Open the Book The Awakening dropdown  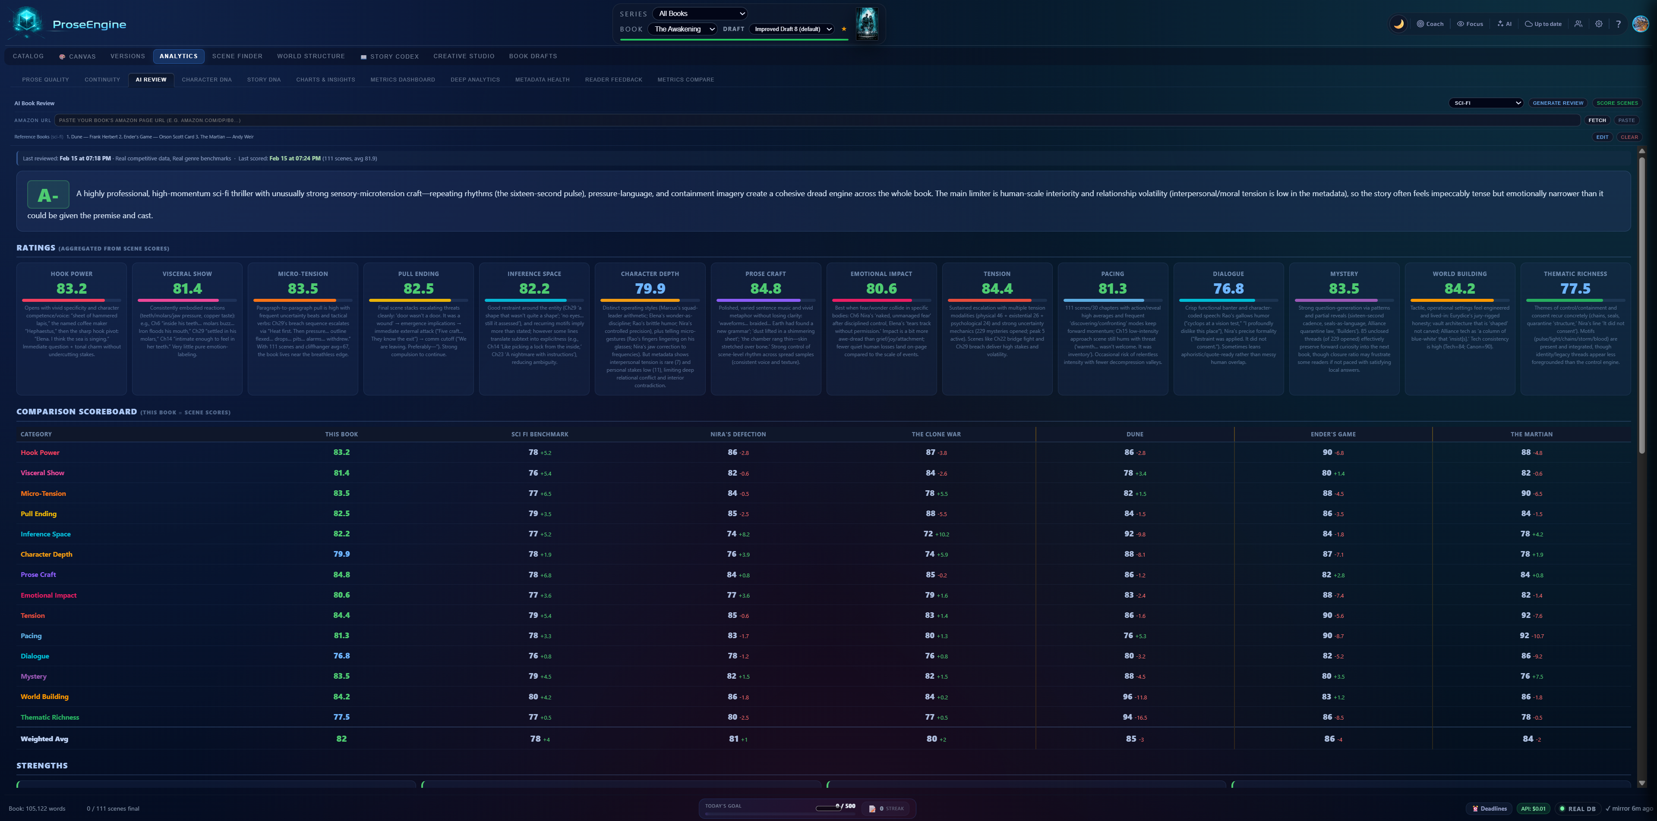[684, 29]
